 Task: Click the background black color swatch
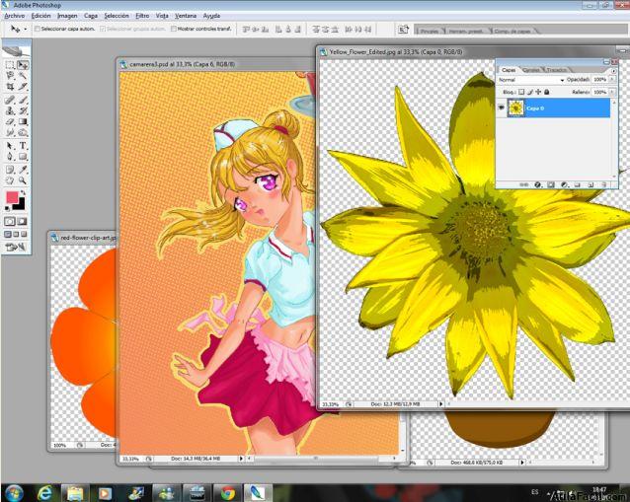20,206
